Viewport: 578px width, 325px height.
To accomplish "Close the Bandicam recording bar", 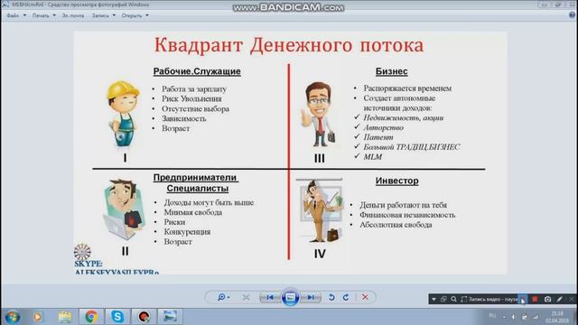I will tap(572, 299).
